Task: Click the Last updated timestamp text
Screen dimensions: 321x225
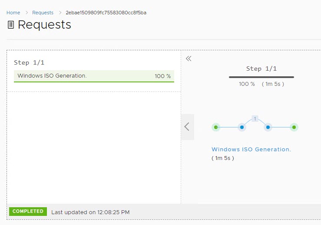Action: tap(90, 212)
